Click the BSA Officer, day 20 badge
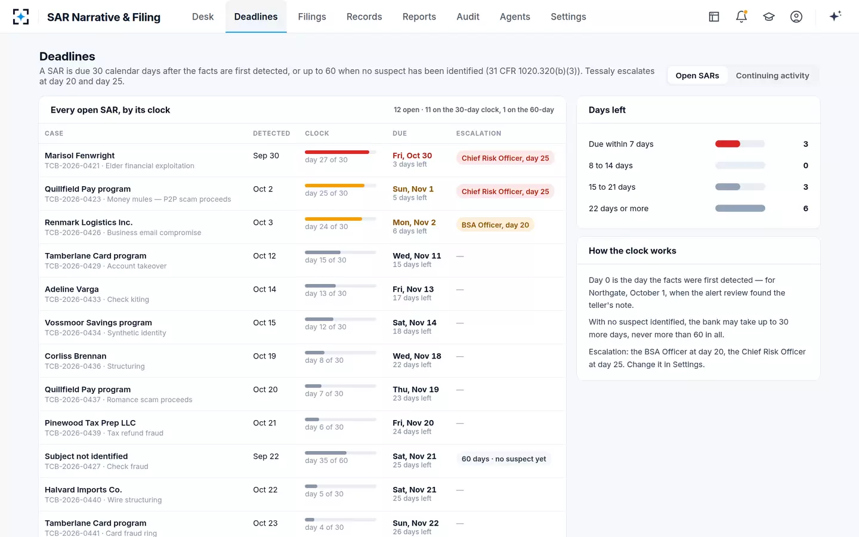The image size is (859, 537). (495, 225)
